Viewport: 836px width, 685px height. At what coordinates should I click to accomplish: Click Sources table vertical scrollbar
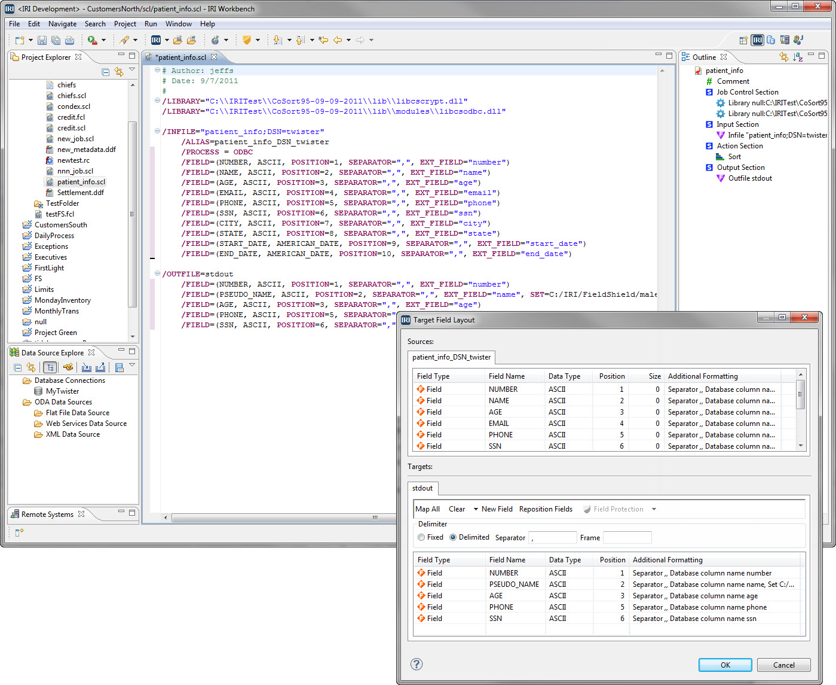tap(800, 411)
